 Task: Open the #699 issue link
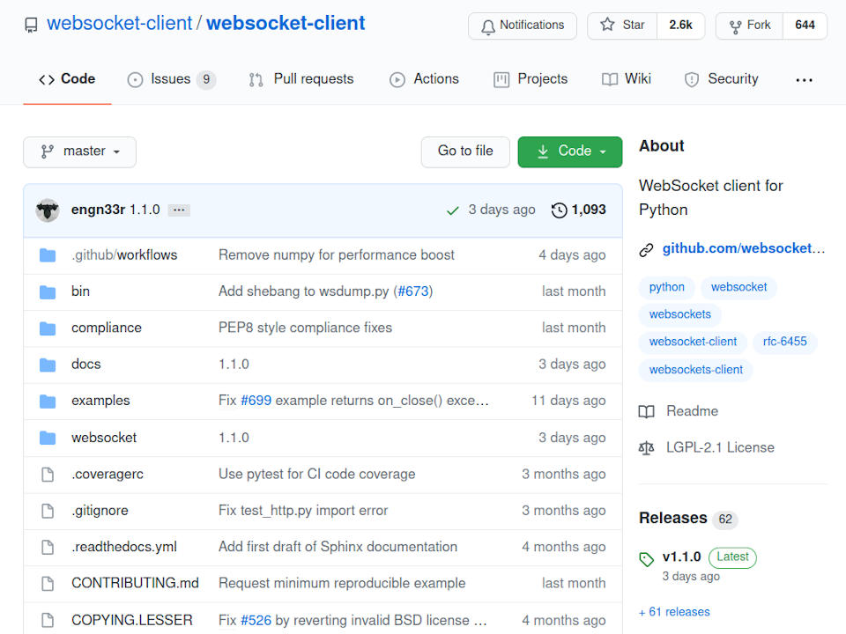pyautogui.click(x=256, y=402)
